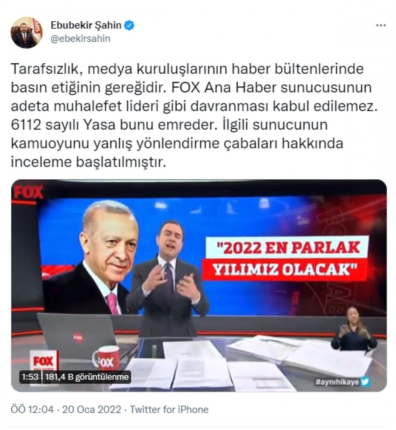Viewport: 396px width, 430px height.
Task: Click the 181,4 B görüntülenme view count
Action: pos(87,377)
